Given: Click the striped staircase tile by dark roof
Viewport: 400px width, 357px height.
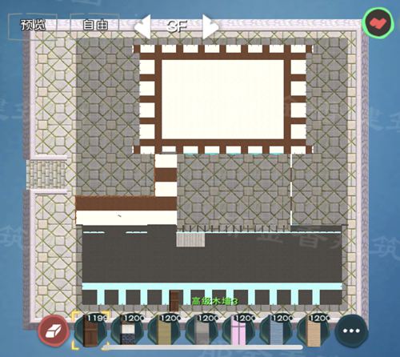Looking at the screenshot, I should (x=190, y=239).
